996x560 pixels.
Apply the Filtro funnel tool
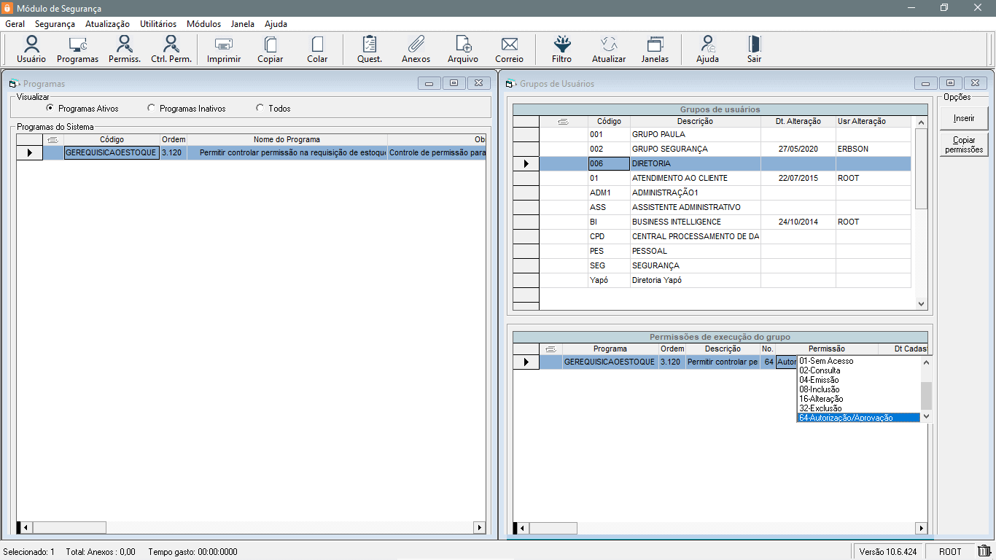tap(562, 50)
